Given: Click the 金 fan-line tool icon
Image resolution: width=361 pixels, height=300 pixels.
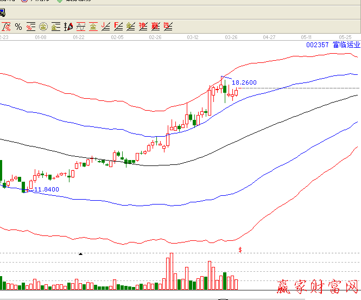Looking at the screenshot, I should [131, 26].
